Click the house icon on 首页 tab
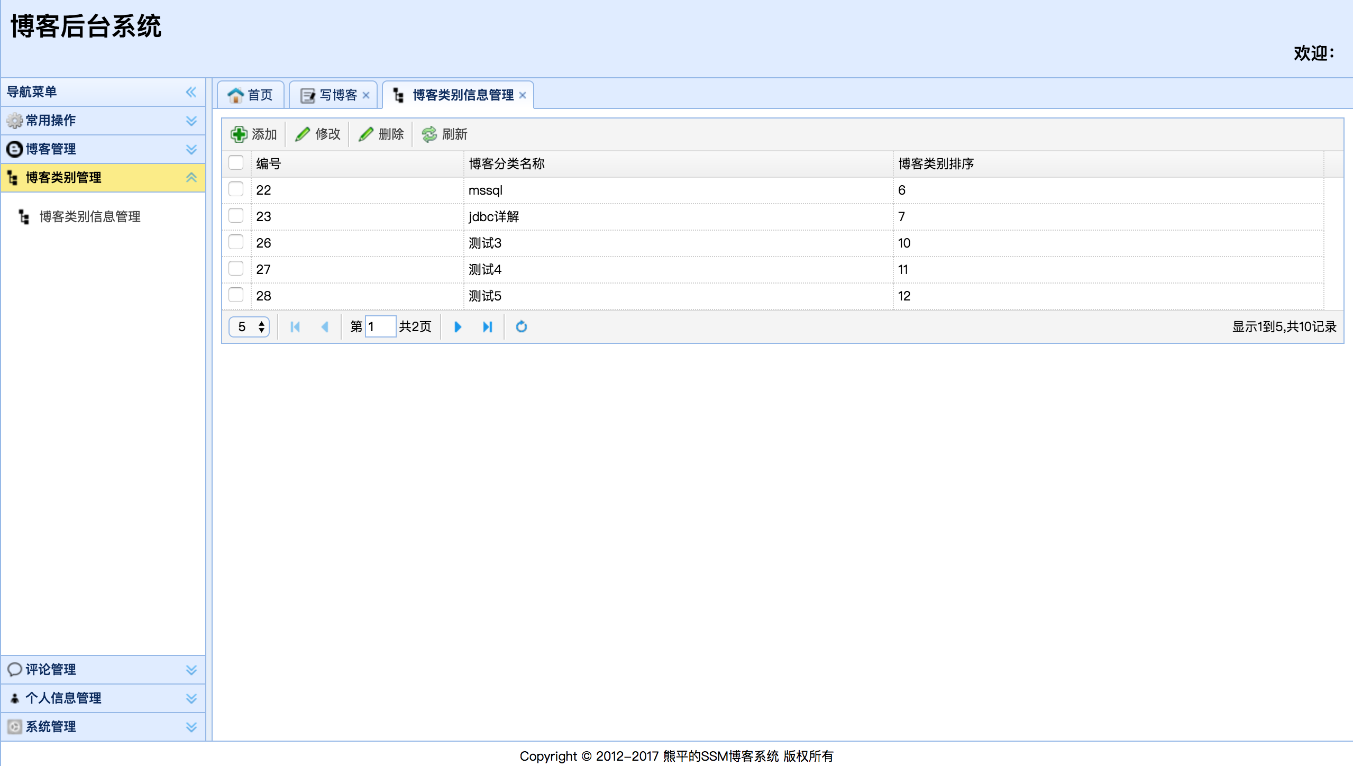Image resolution: width=1353 pixels, height=766 pixels. (x=235, y=95)
